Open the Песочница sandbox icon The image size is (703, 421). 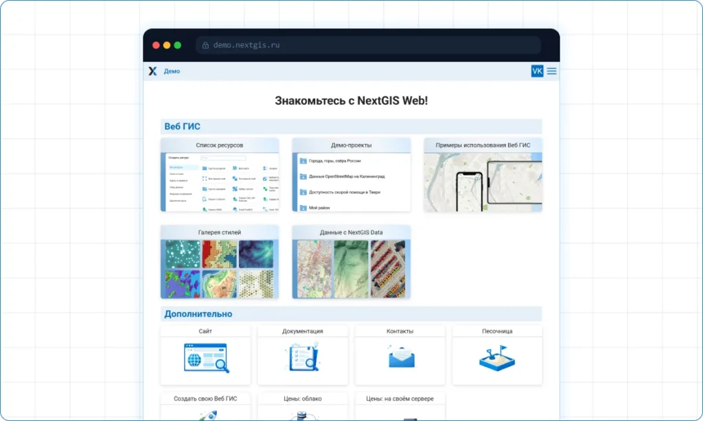point(496,358)
